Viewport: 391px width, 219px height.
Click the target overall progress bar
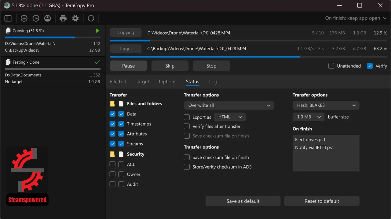click(248, 57)
